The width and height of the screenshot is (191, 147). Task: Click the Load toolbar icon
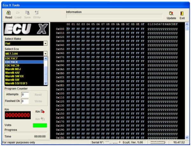tap(18, 13)
